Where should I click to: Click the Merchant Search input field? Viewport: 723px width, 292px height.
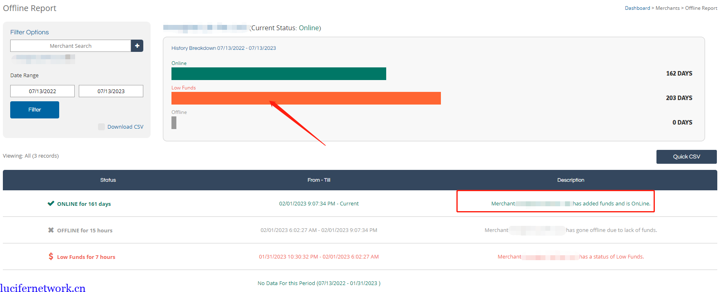[x=71, y=46]
